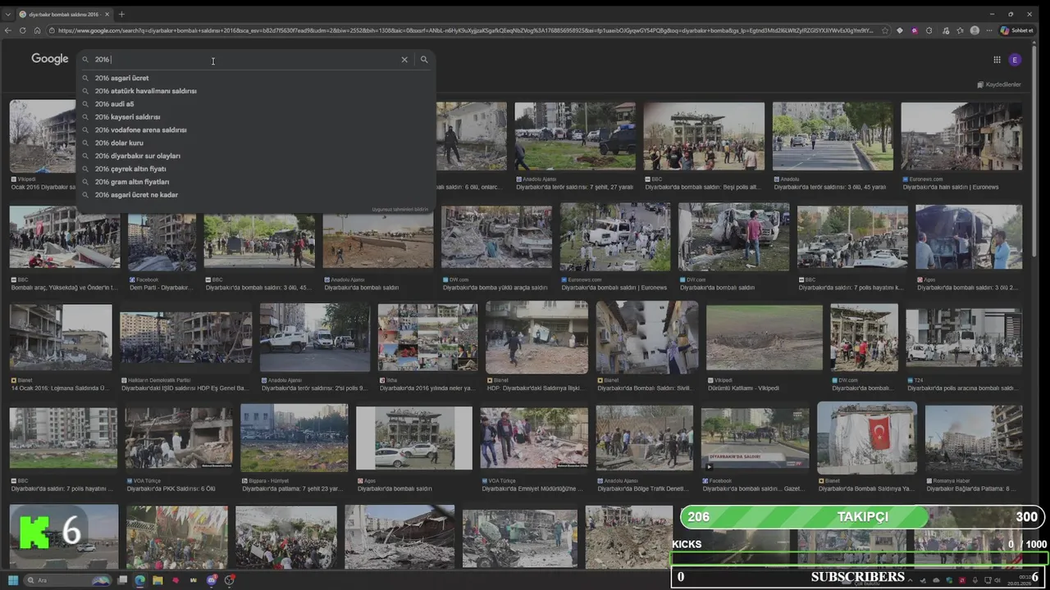Viewport: 1050px width, 590px height.
Task: Open Discord icon with notification badge in taskbar
Action: 212,580
